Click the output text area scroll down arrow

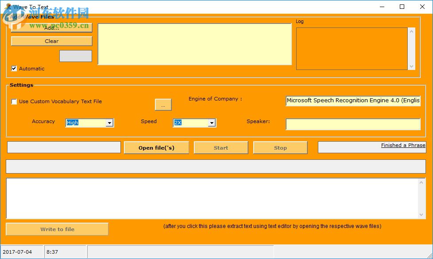[x=421, y=215]
